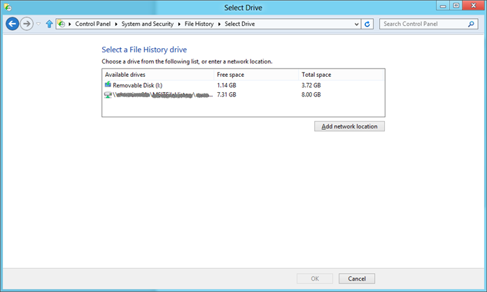487x292 pixels.
Task: Click Add network location button
Action: click(x=349, y=126)
